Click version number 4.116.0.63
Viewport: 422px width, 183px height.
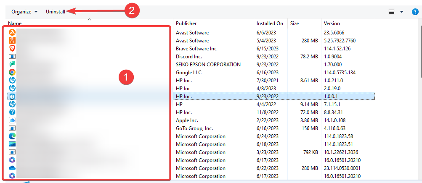pyautogui.click(x=334, y=128)
